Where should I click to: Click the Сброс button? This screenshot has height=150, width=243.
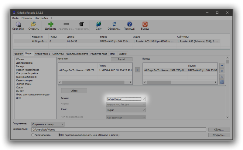pos(74,91)
